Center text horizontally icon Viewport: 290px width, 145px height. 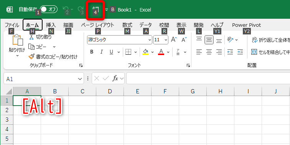coord(209,52)
